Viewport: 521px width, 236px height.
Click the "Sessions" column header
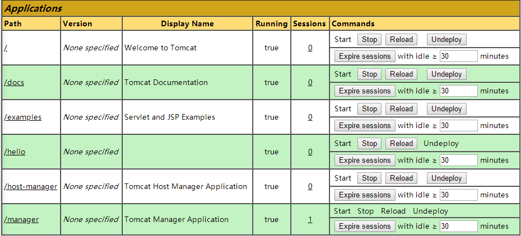310,24
